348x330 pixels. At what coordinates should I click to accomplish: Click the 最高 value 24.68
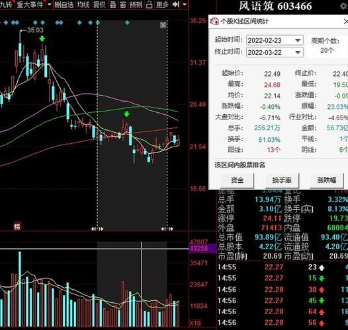272,85
